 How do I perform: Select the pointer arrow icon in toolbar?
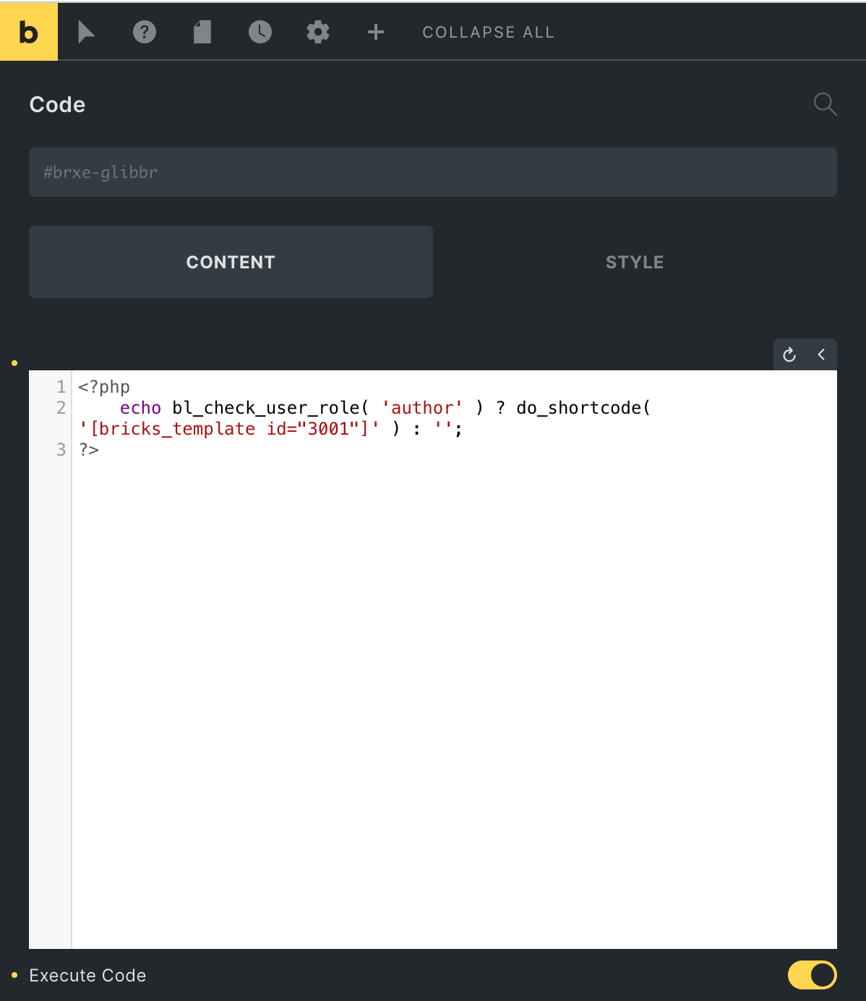click(x=86, y=32)
